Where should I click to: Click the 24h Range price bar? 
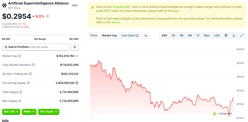(x=40, y=35)
